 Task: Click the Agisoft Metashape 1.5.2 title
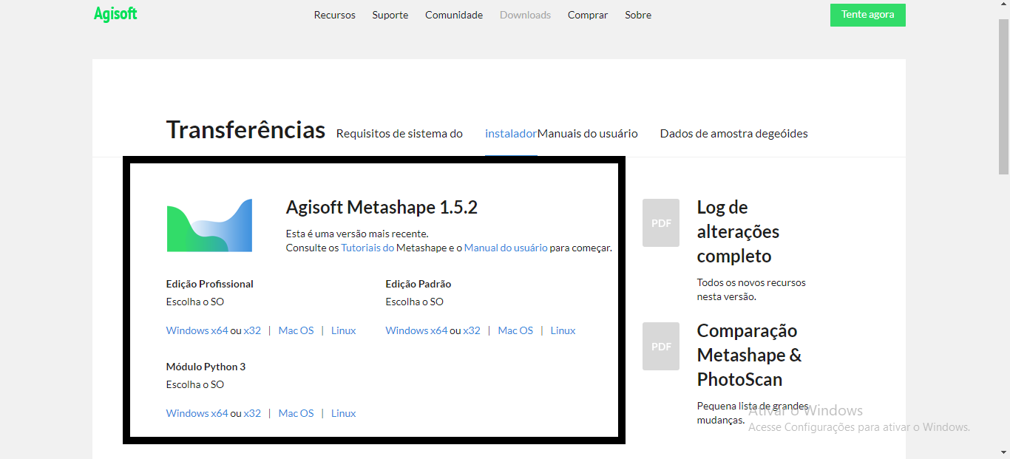(382, 207)
